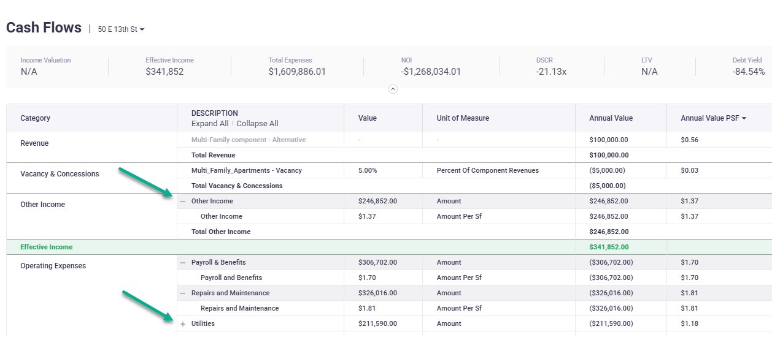Select the Multi_Family_Apartments - Vacancy row
772x340 pixels.
pos(247,171)
